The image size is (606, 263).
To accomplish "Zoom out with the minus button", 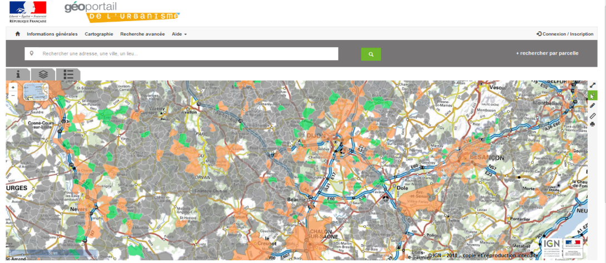I will tap(13, 95).
